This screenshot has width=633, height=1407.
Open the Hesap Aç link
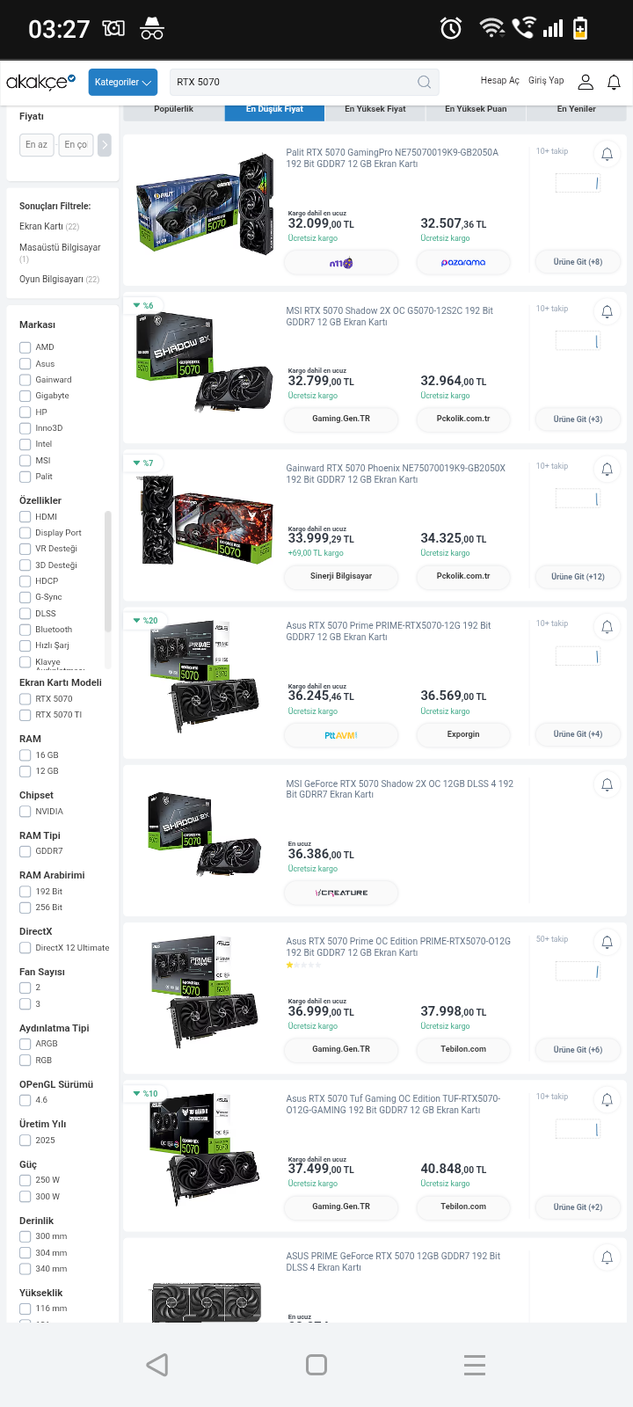coord(499,81)
